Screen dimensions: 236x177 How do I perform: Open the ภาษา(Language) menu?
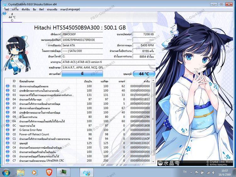[70, 9]
